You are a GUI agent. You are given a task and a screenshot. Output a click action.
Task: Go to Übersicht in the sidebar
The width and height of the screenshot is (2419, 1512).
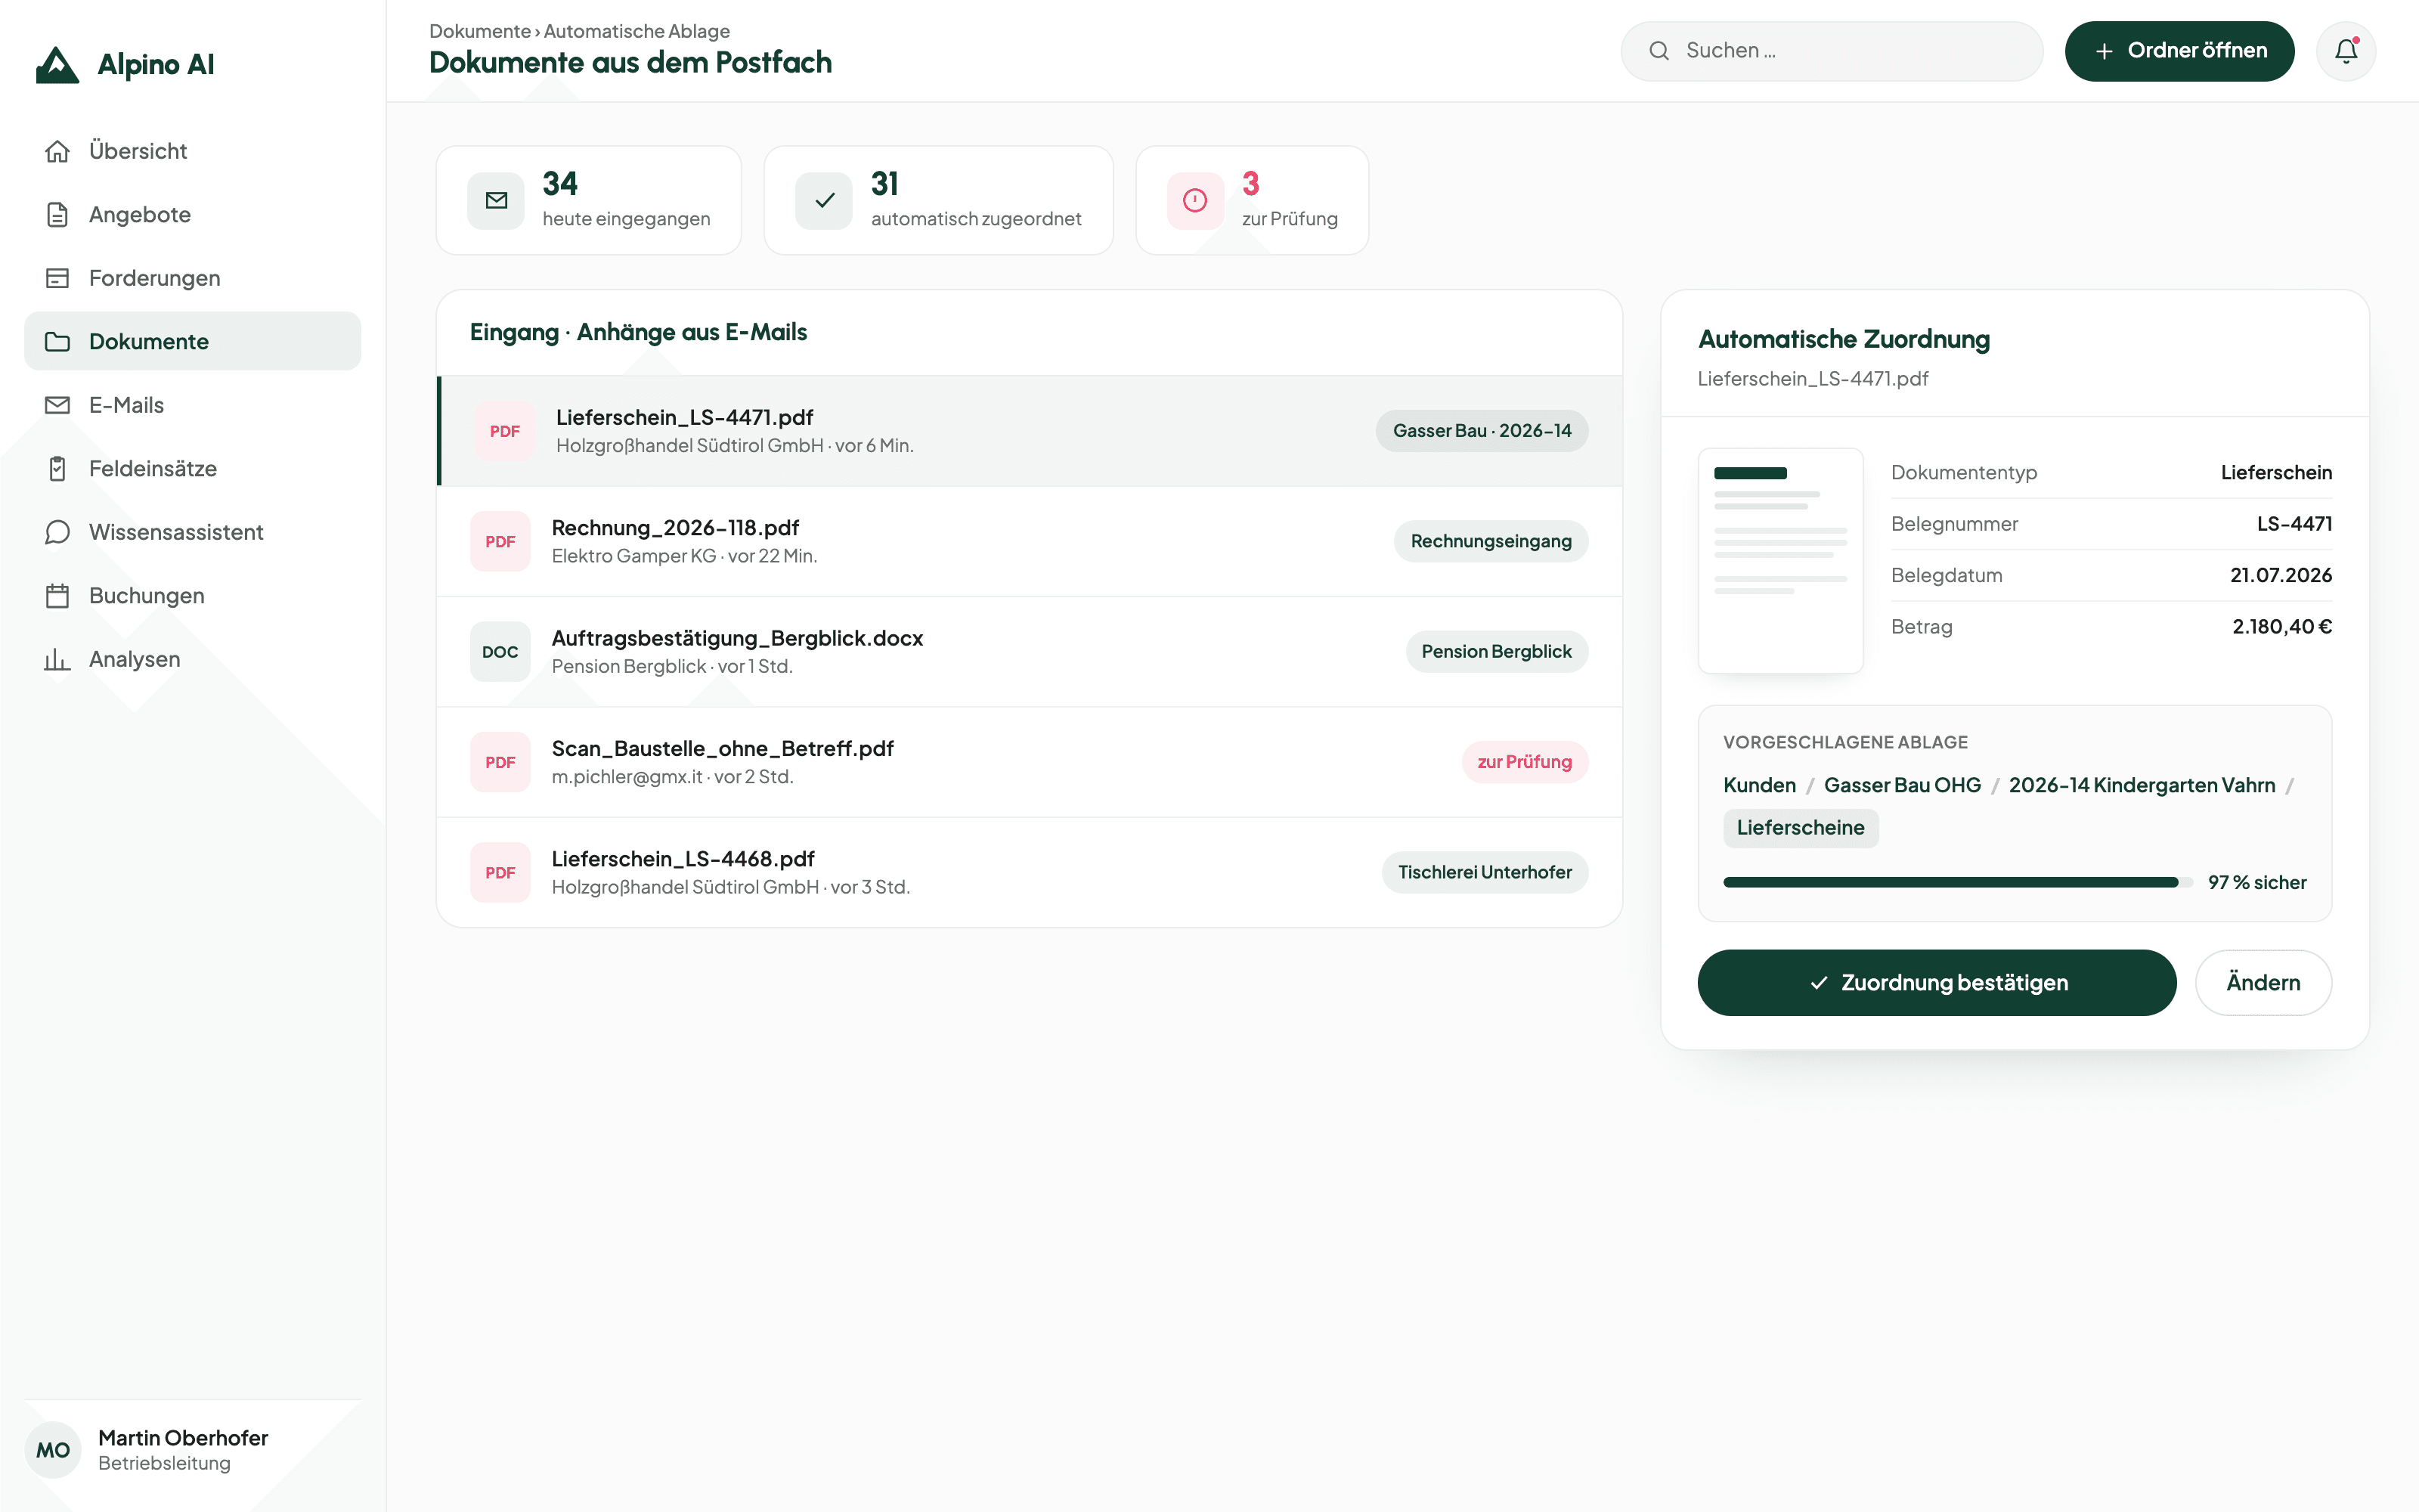pos(192,151)
